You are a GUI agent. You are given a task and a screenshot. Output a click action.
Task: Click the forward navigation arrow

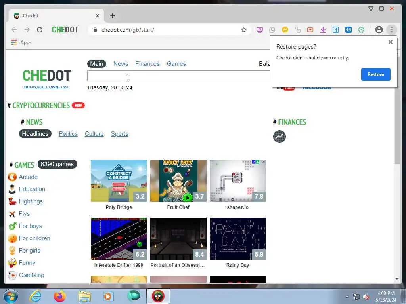point(27,30)
